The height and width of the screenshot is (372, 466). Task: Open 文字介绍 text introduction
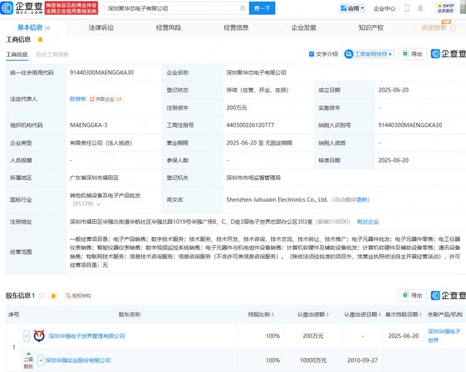point(324,54)
